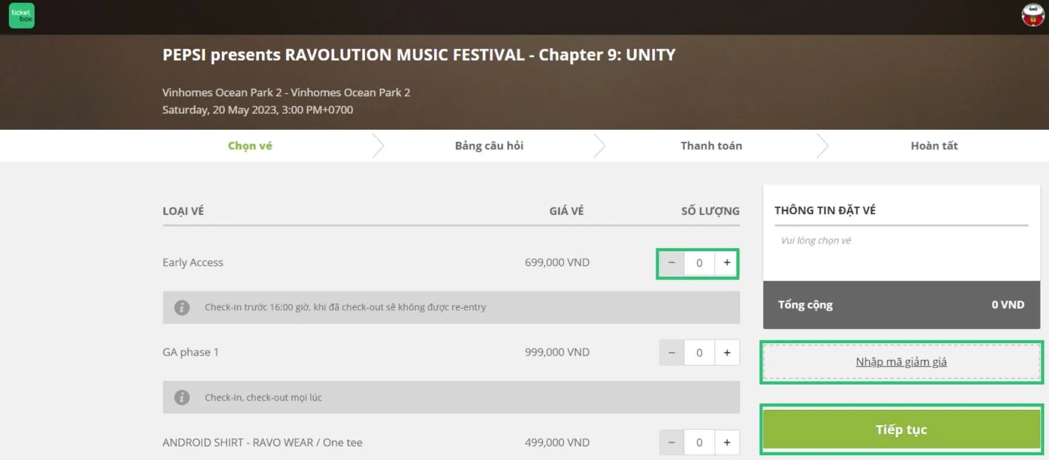Decrease Early Access ticket quantity with minus button
Screen dimensions: 1049x460
click(672, 263)
